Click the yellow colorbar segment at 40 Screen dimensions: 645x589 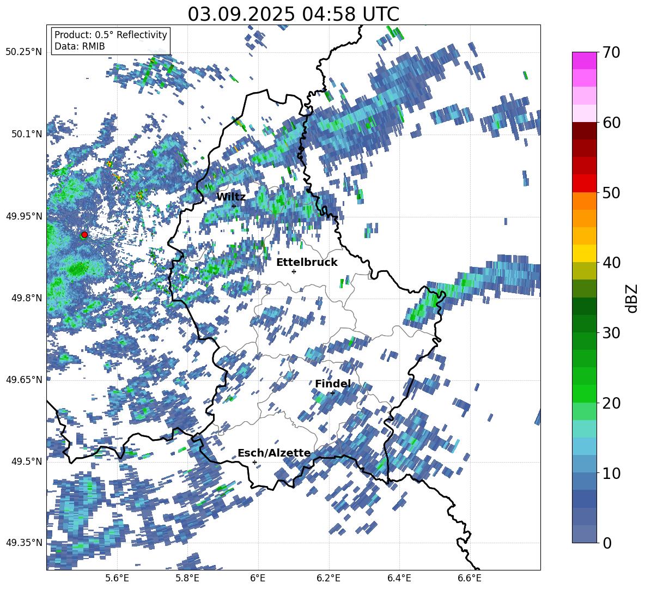(x=584, y=253)
